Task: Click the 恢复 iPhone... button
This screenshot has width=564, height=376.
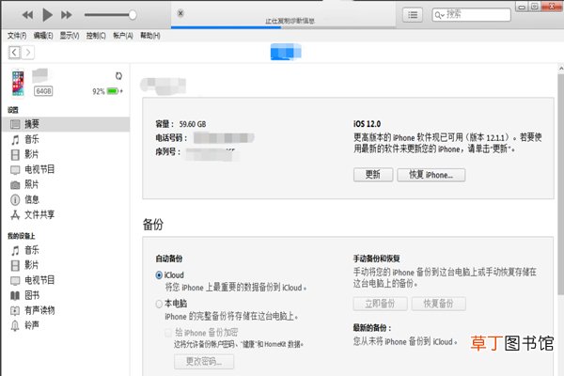Action: point(431,175)
